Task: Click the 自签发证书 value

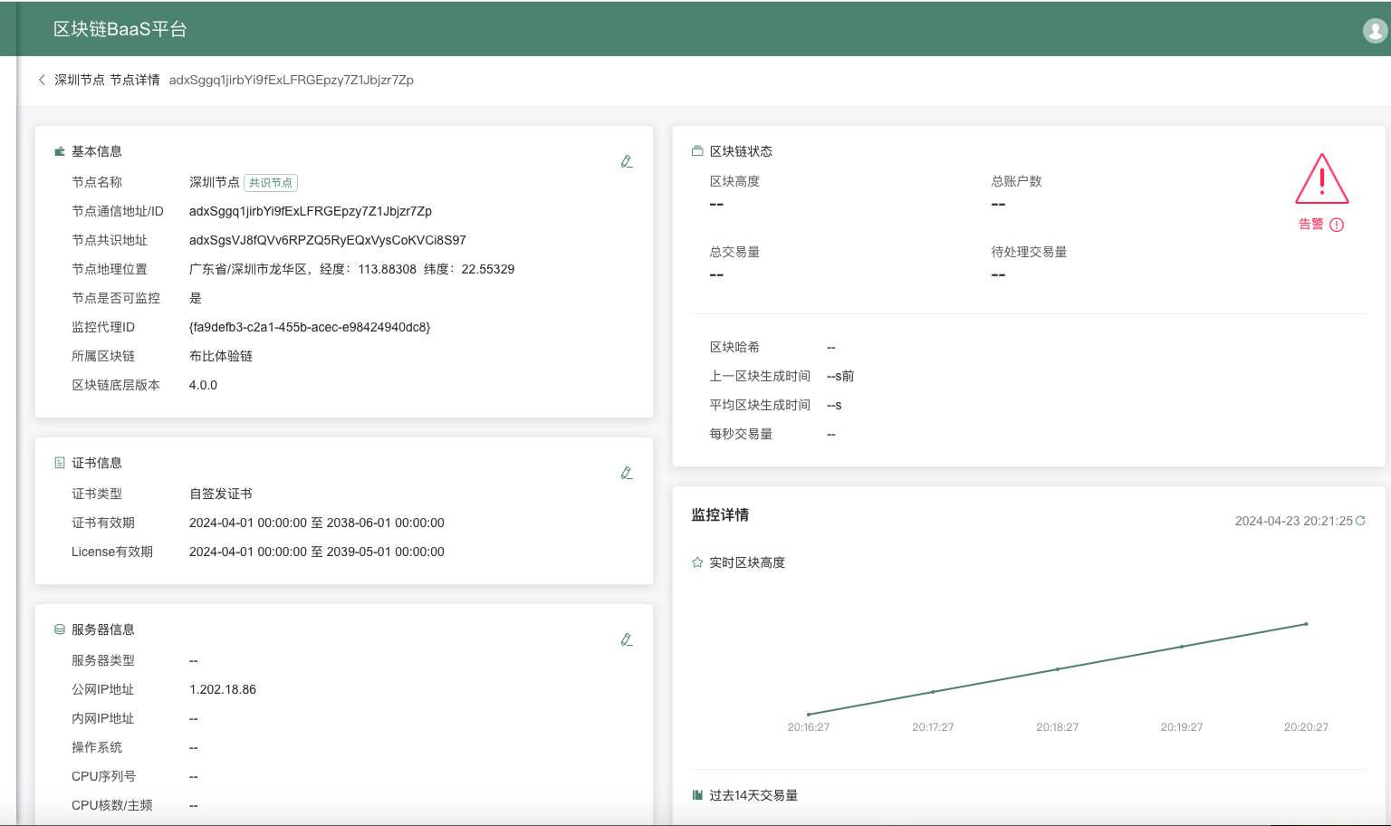Action: 221,494
